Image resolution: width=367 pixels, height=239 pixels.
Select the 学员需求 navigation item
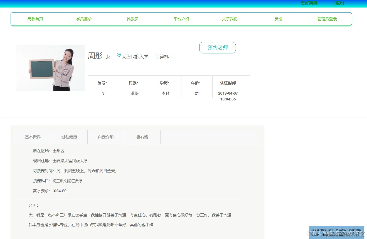coord(84,19)
